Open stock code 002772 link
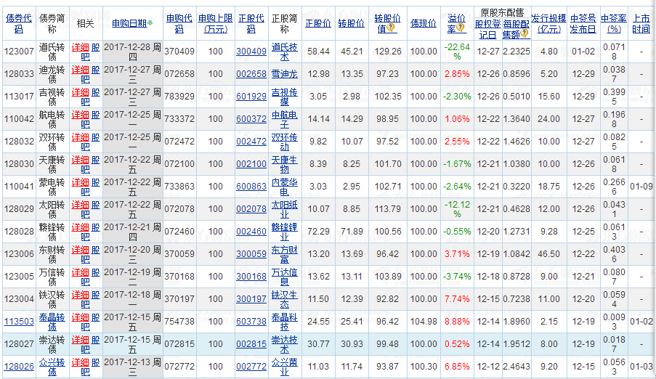The height and width of the screenshot is (379, 656). pyautogui.click(x=251, y=367)
